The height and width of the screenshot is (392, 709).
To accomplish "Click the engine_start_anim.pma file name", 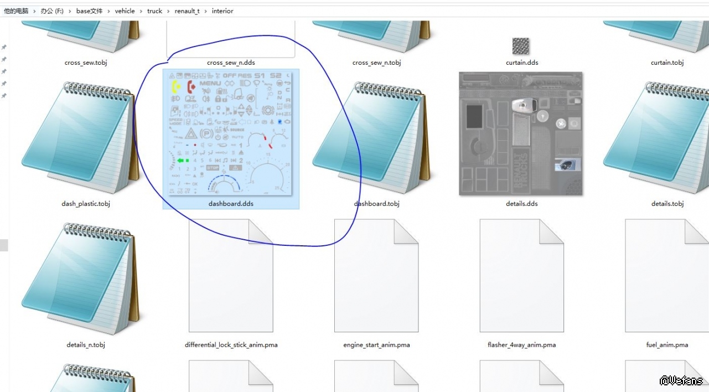I will [x=376, y=345].
